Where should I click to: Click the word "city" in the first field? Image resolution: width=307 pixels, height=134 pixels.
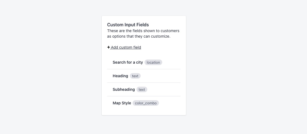pyautogui.click(x=139, y=62)
